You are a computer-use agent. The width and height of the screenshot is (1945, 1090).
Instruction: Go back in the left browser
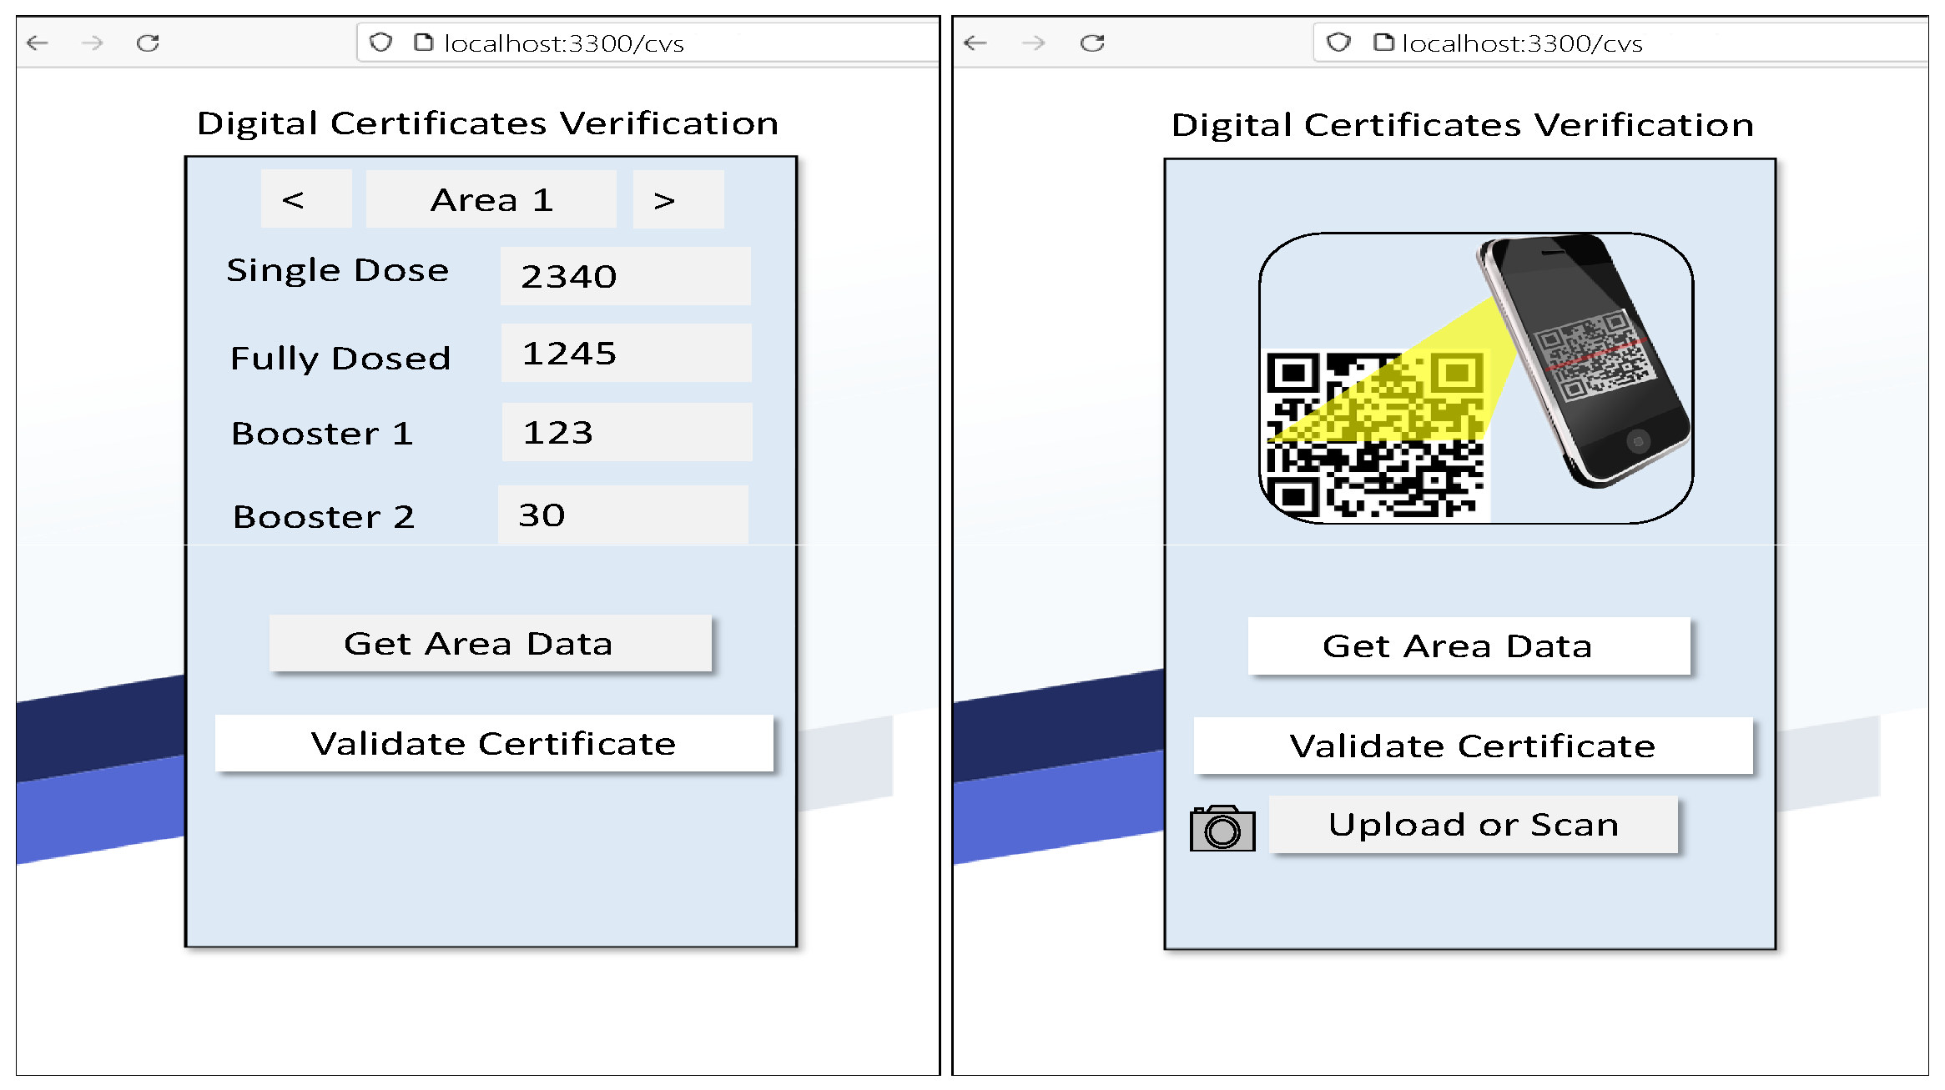click(38, 43)
